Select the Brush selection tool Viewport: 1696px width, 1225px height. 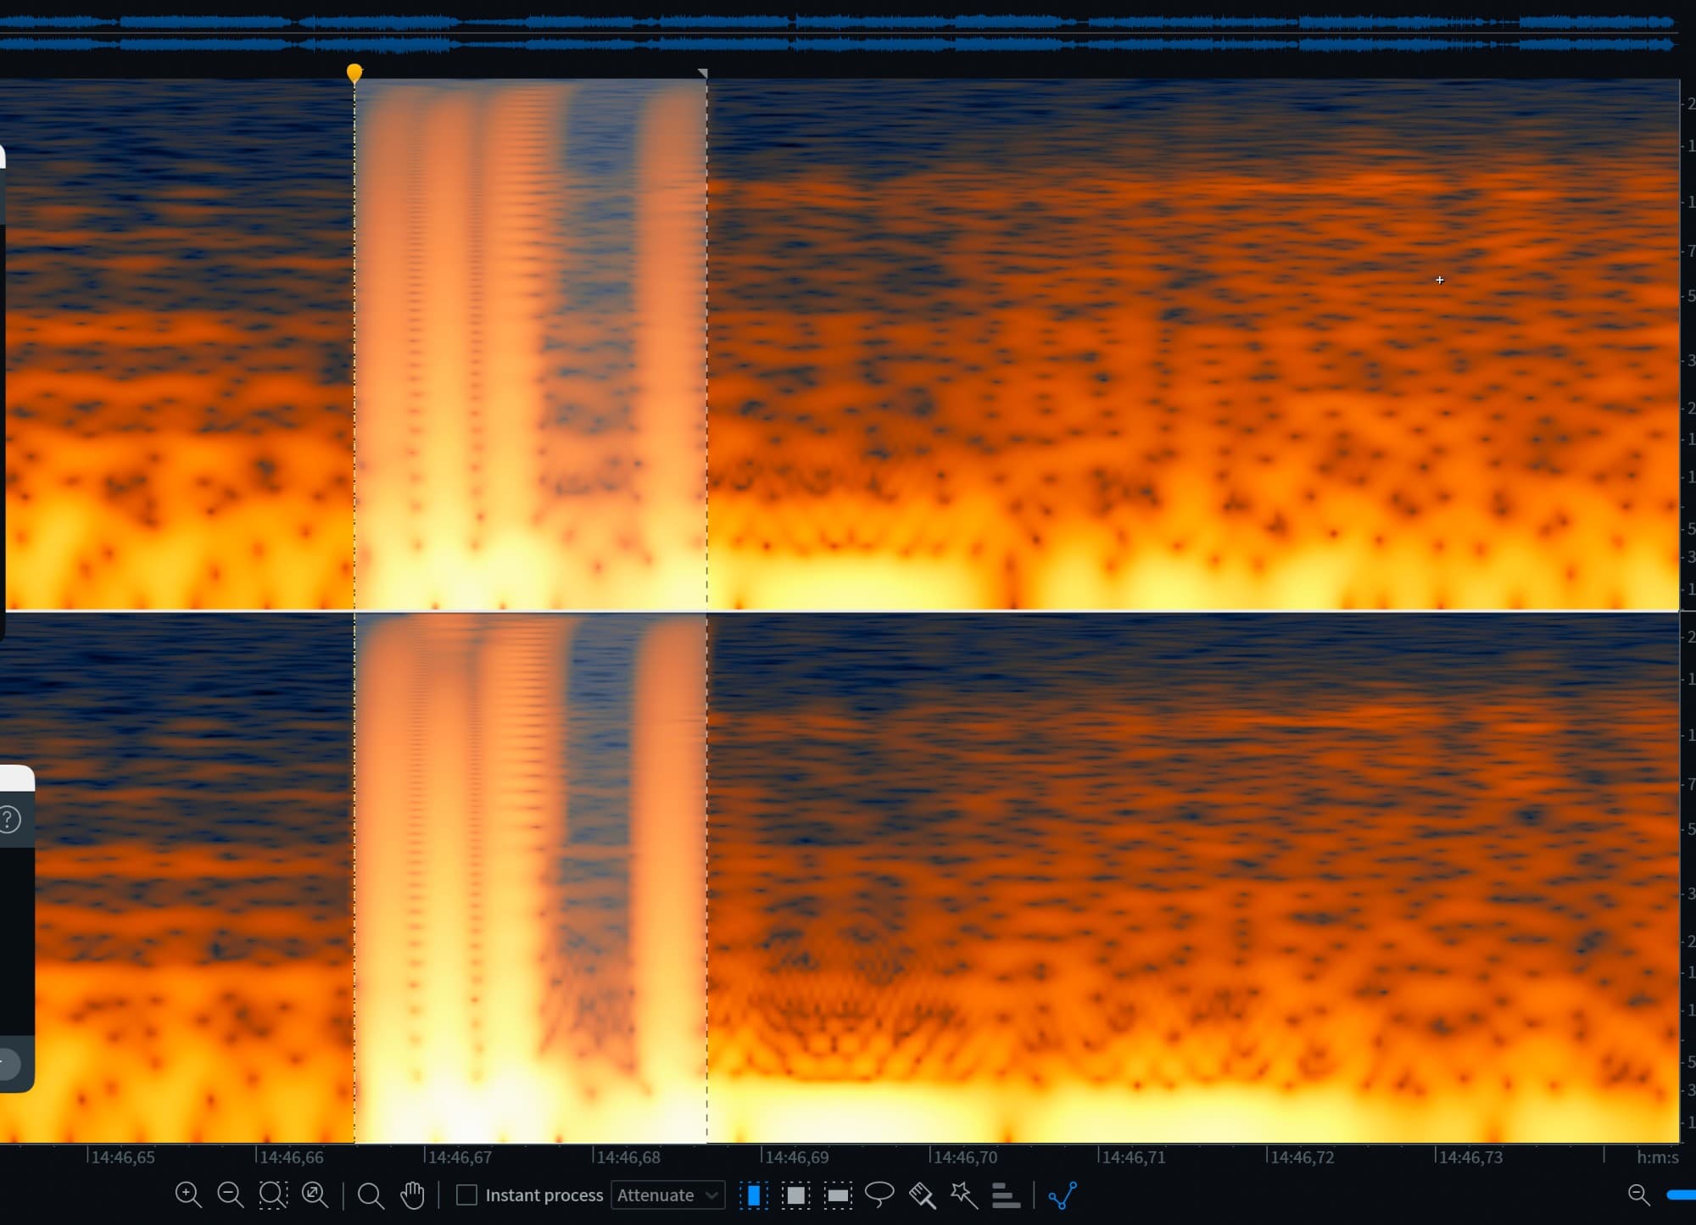pyautogui.click(x=922, y=1195)
